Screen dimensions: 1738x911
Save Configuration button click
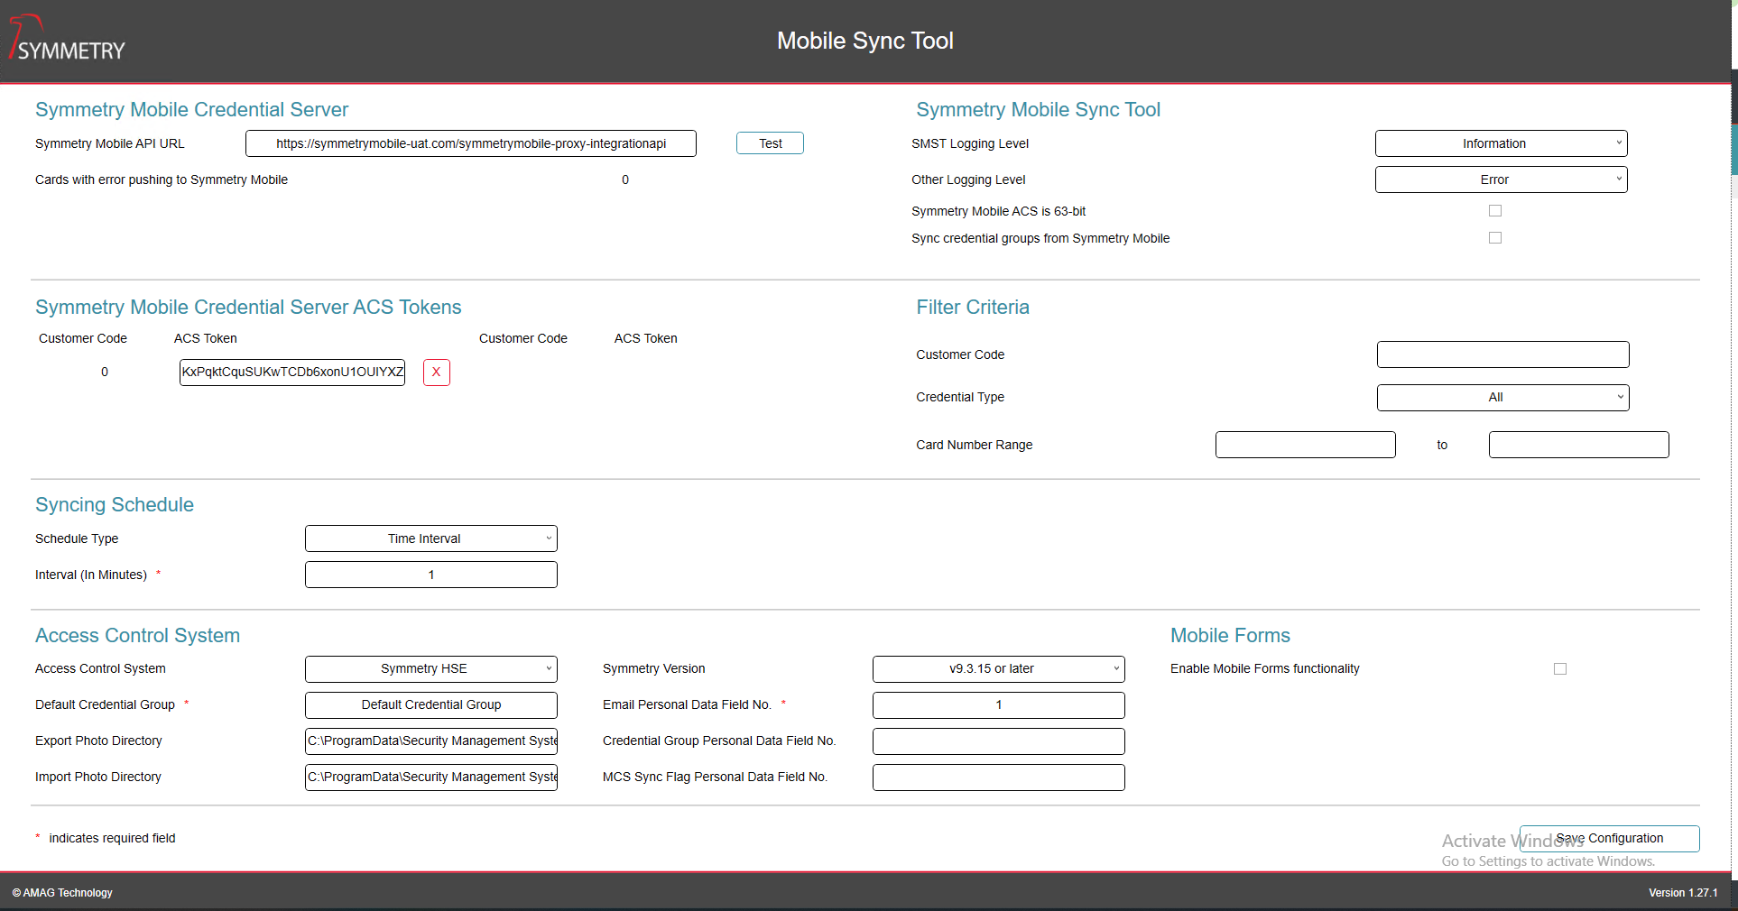coord(1610,839)
